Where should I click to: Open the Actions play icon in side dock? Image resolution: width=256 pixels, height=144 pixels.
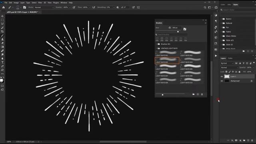pos(216,56)
